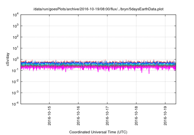The width and height of the screenshot is (194, 135).
Task: Select the y-axis label 10^-4
Action: 15,104
